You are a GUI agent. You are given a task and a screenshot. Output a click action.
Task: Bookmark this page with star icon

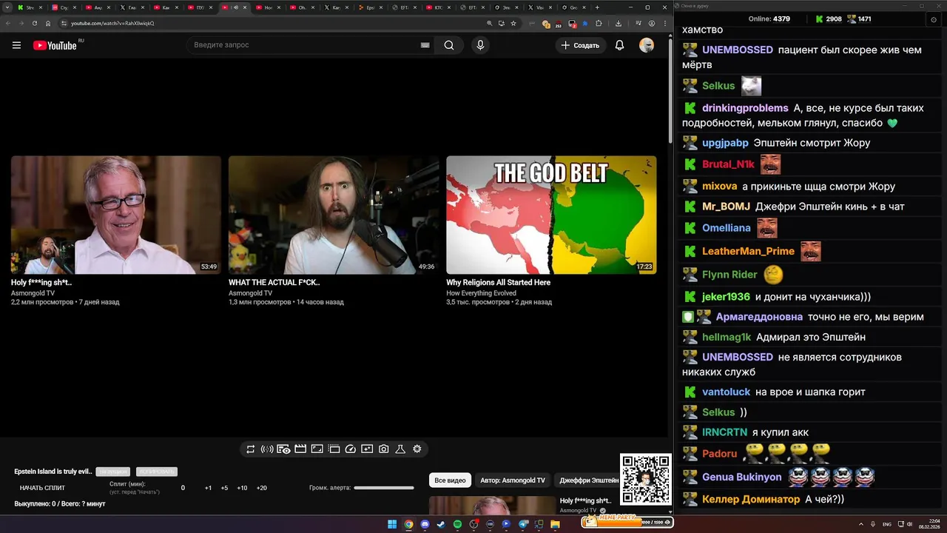[x=513, y=23]
